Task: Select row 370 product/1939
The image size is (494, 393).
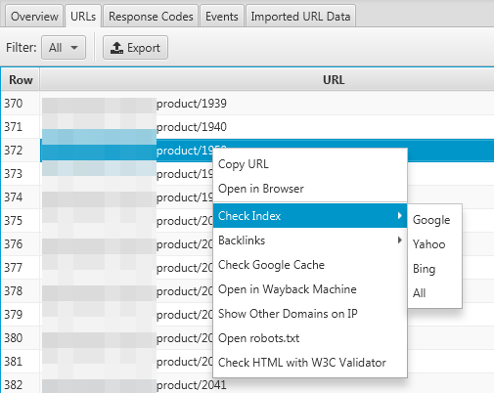Action: point(247,104)
